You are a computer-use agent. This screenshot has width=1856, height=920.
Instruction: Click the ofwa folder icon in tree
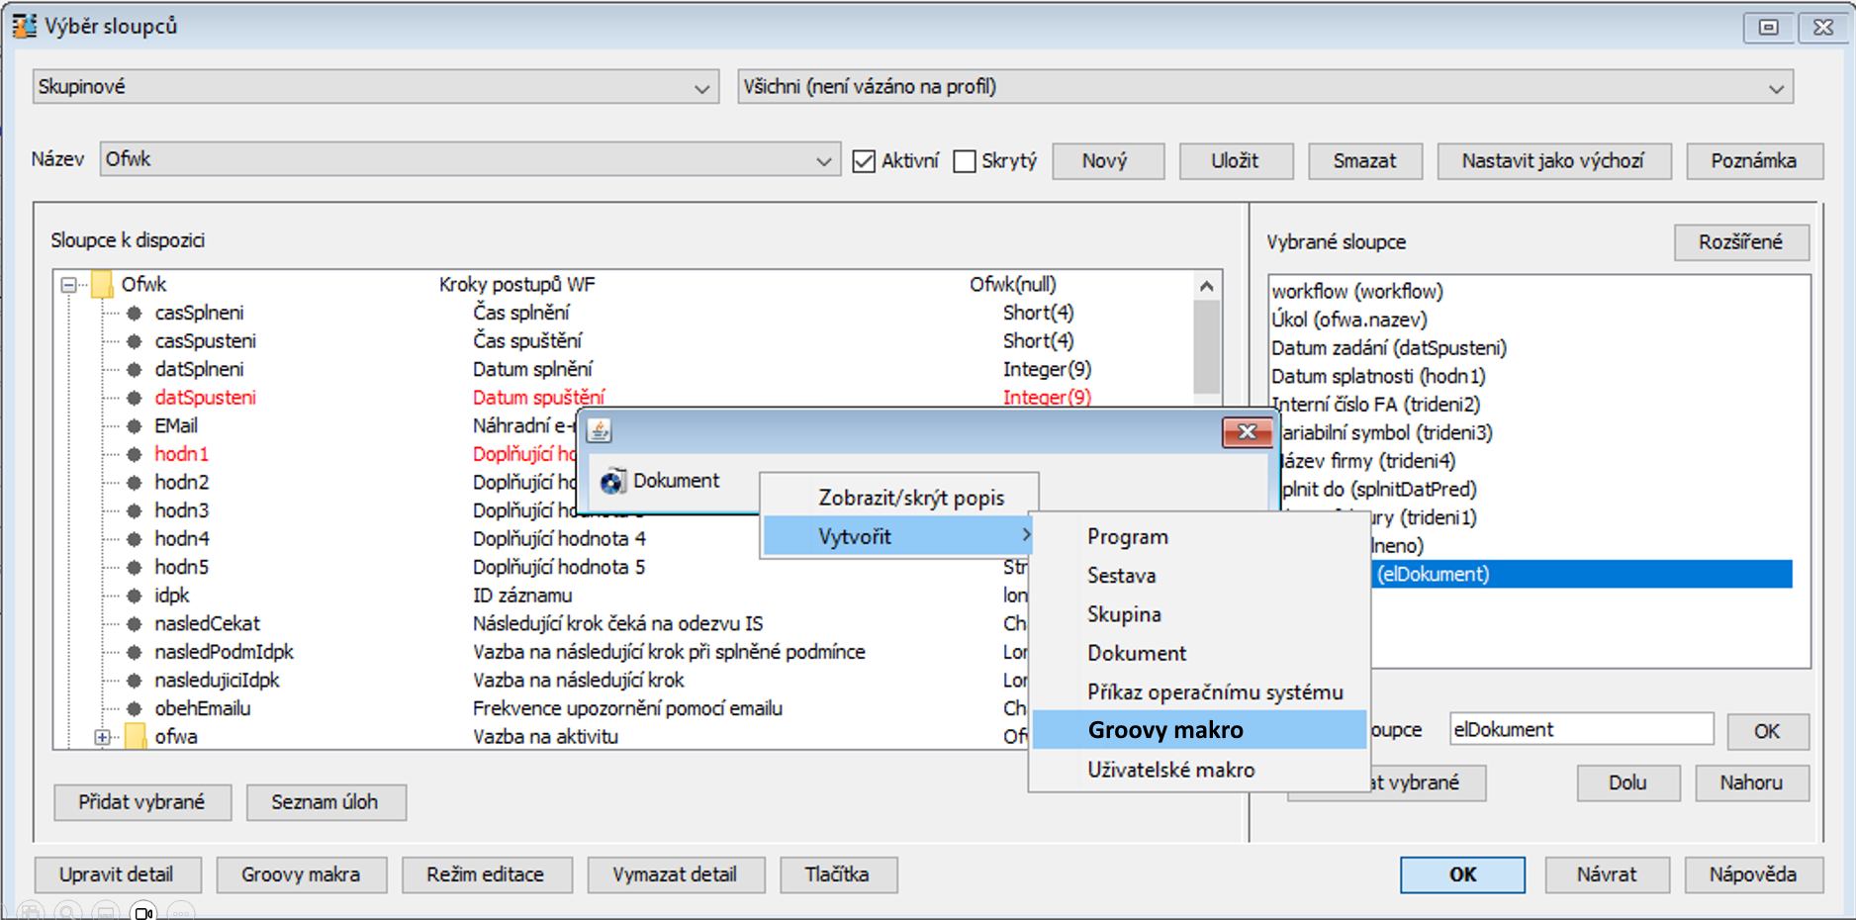click(136, 736)
